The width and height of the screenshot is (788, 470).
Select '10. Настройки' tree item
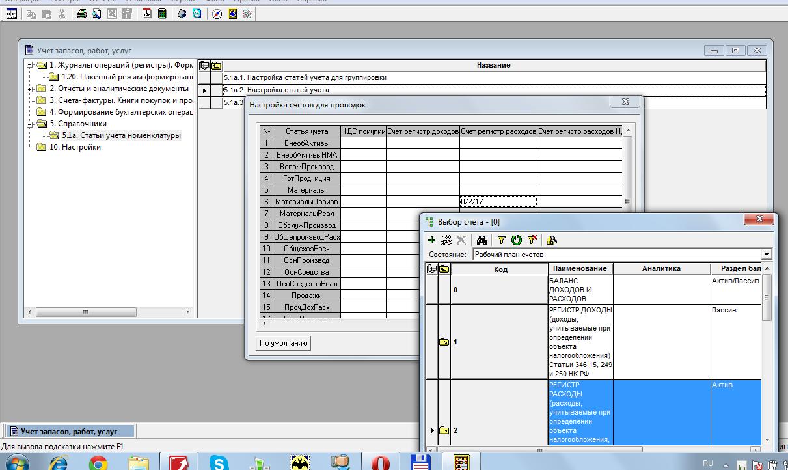click(x=75, y=147)
